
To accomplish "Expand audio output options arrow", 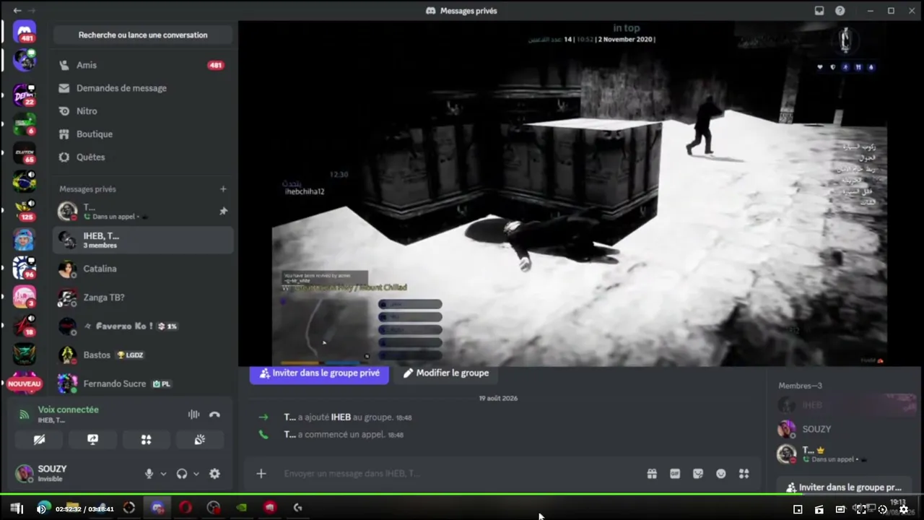I will click(x=196, y=474).
